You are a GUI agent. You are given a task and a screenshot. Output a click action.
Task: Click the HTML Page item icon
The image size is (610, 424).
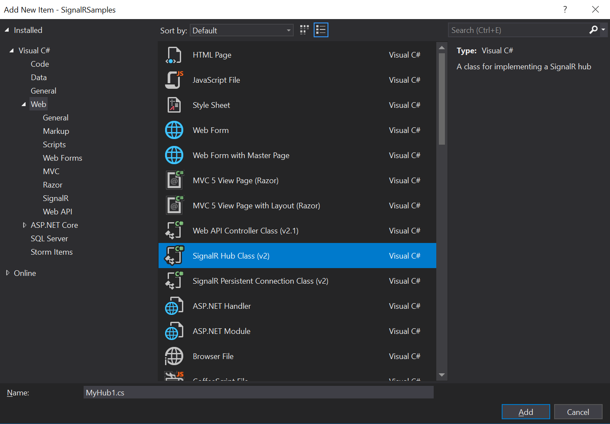click(x=174, y=55)
